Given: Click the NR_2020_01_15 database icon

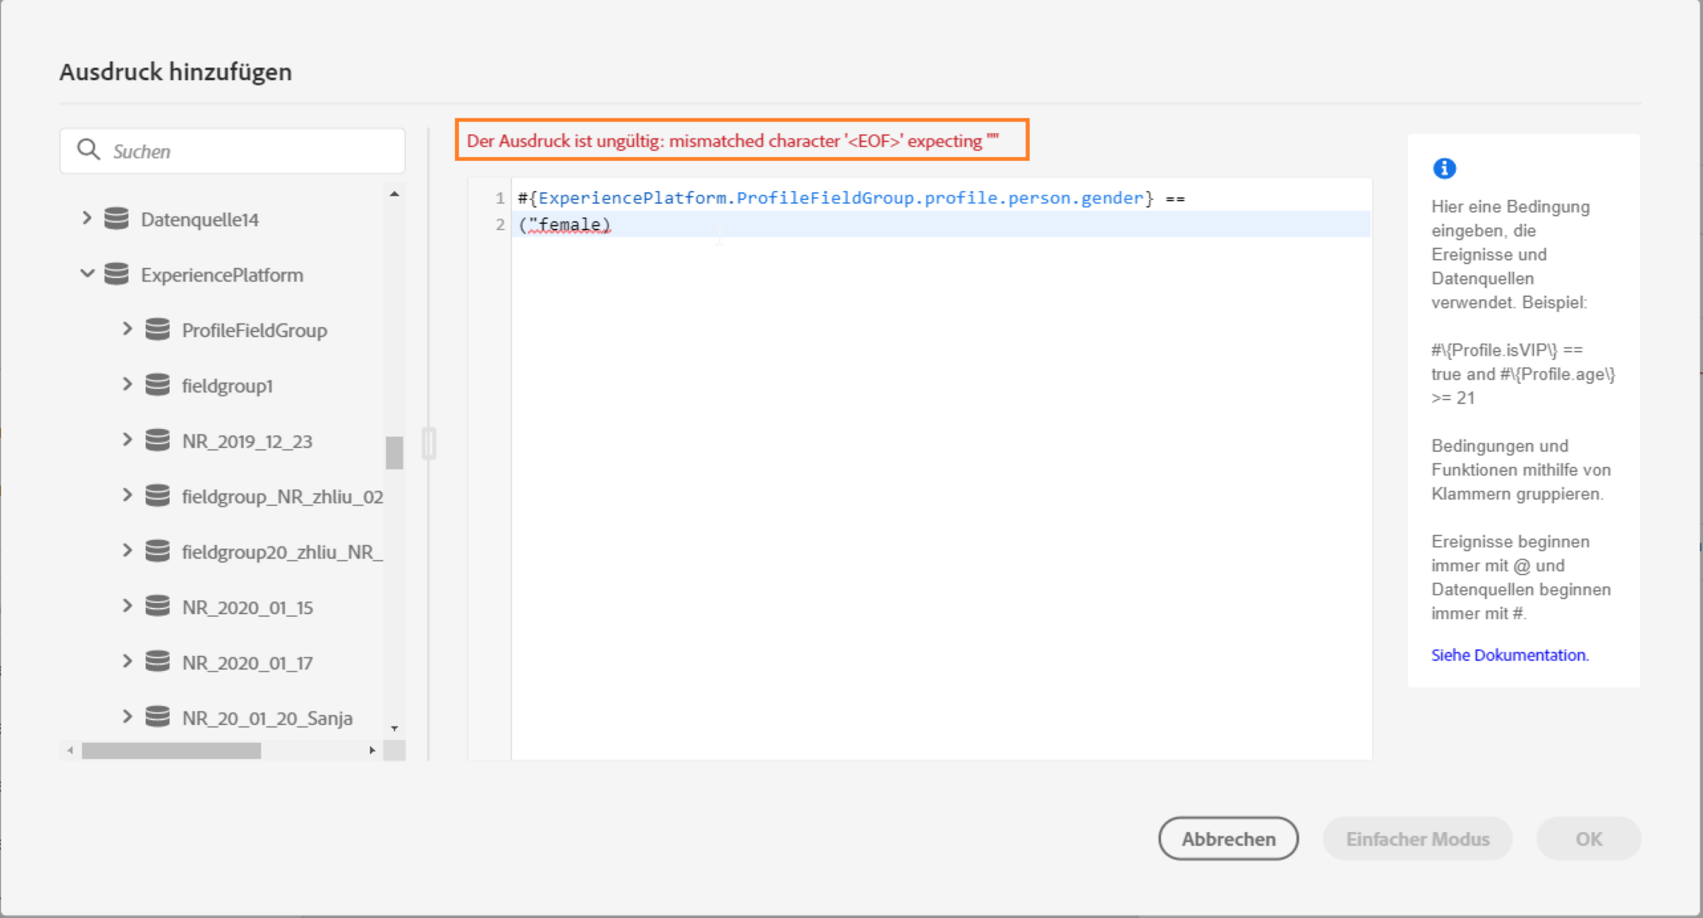Looking at the screenshot, I should tap(157, 607).
